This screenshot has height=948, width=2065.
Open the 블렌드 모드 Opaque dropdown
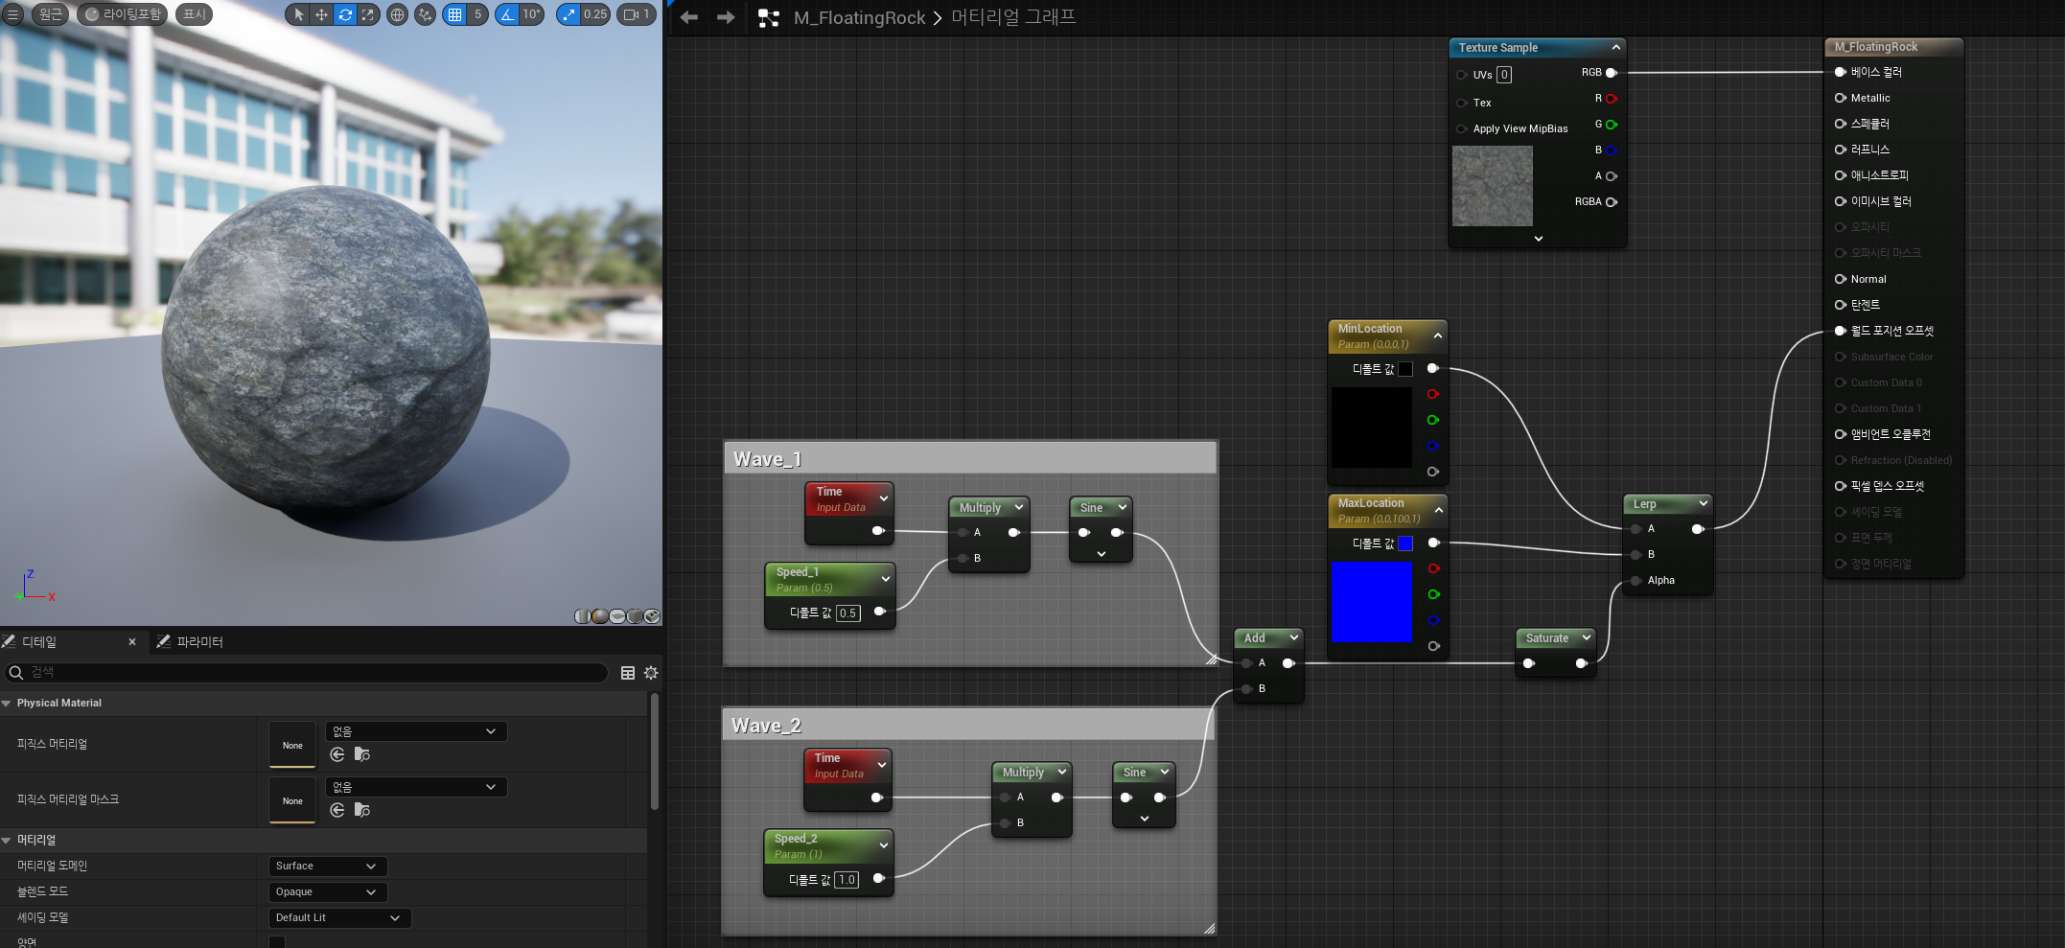(x=328, y=892)
